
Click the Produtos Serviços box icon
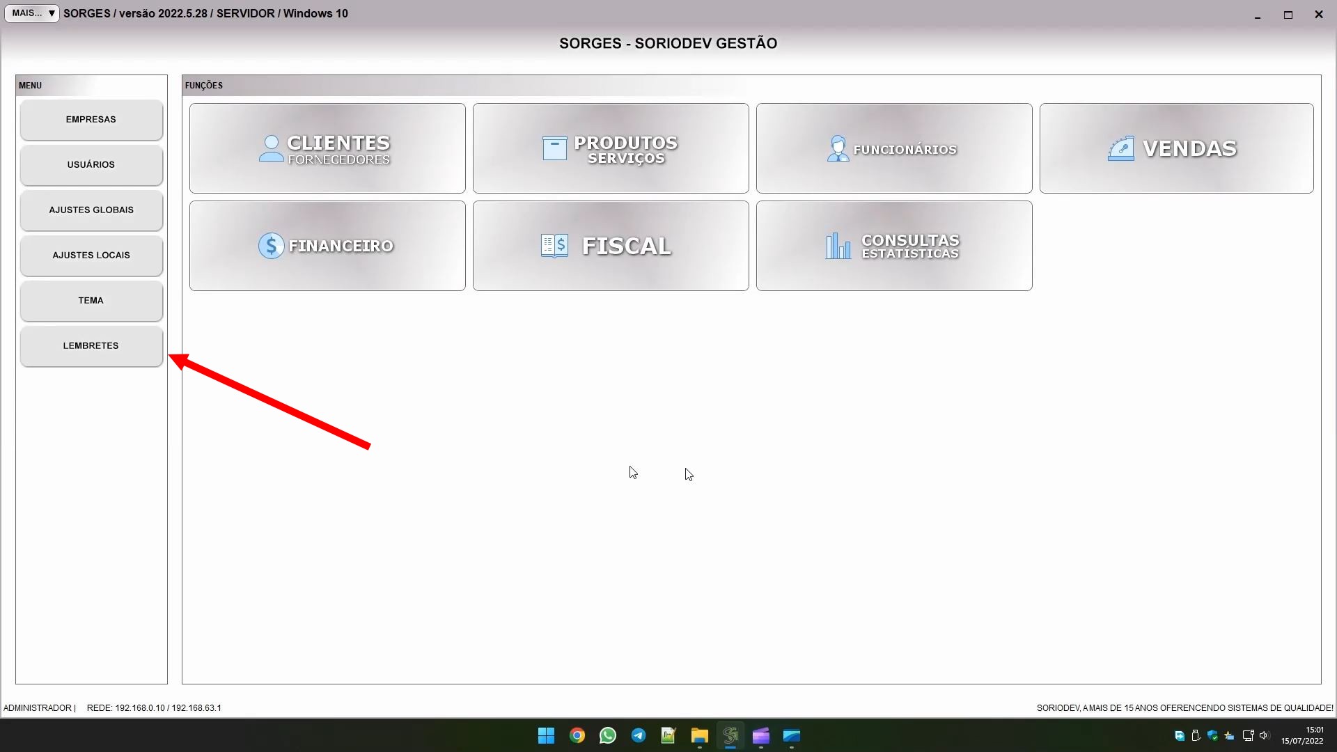point(554,148)
